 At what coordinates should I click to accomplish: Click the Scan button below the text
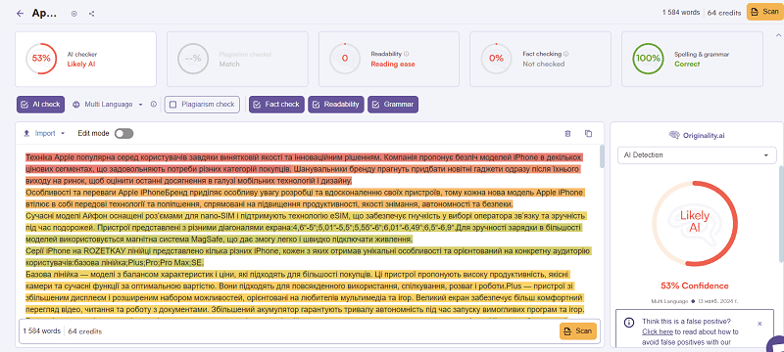(x=577, y=331)
